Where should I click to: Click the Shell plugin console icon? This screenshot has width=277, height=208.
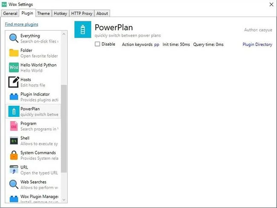point(14,141)
